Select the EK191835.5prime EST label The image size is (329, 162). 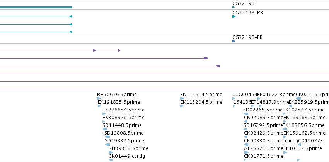(119, 102)
